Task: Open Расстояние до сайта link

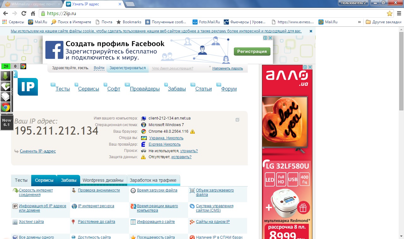Action: [x=97, y=222]
